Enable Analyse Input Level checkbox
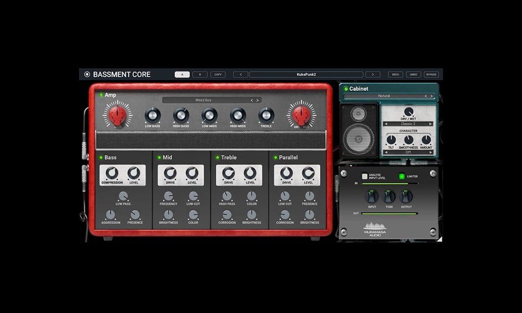The width and height of the screenshot is (522, 313). pos(364,176)
